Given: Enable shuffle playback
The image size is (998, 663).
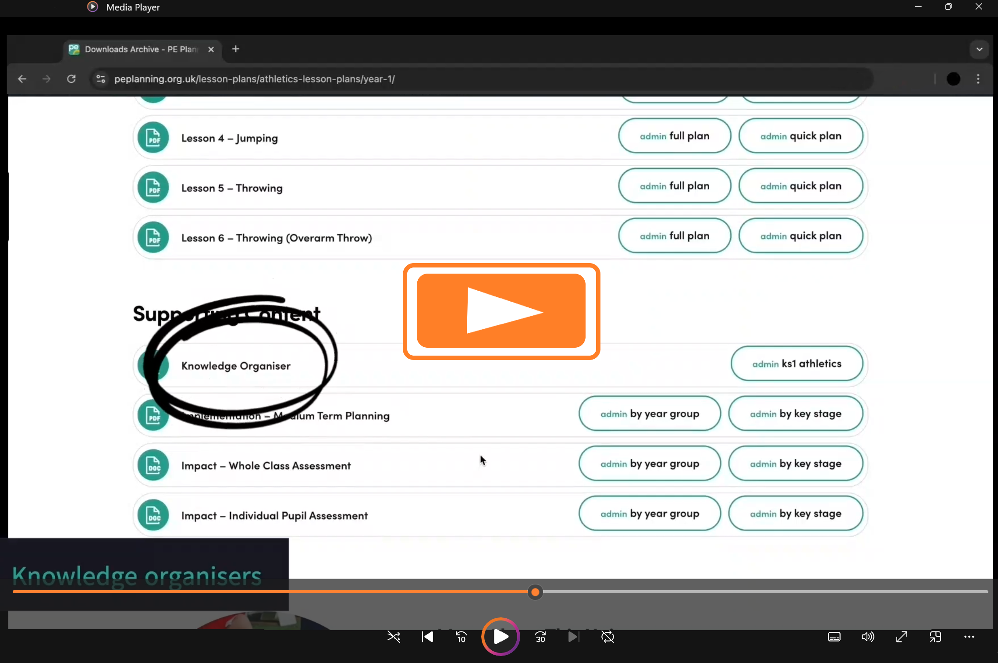Looking at the screenshot, I should tap(393, 637).
